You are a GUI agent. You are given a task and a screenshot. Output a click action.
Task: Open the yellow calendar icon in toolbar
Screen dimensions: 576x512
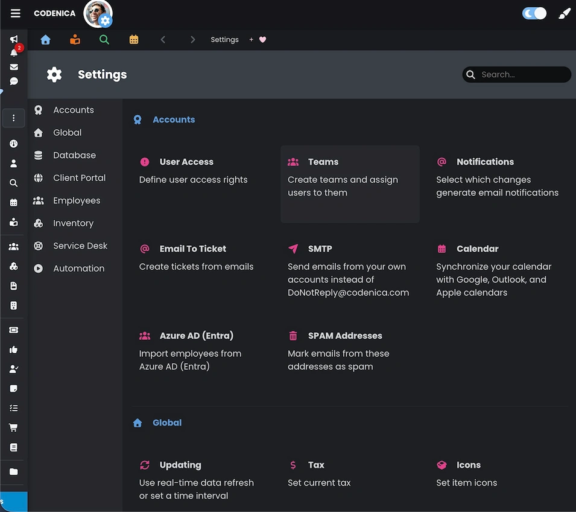133,39
